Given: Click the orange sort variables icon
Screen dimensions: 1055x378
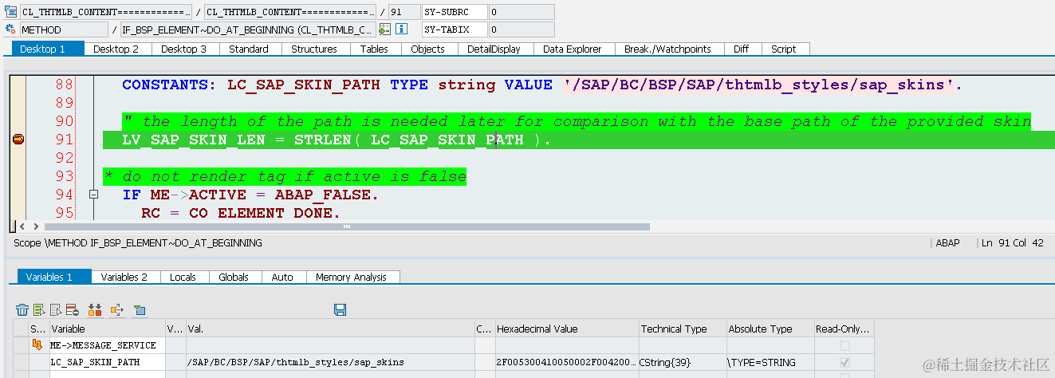Looking at the screenshot, I should tap(95, 309).
